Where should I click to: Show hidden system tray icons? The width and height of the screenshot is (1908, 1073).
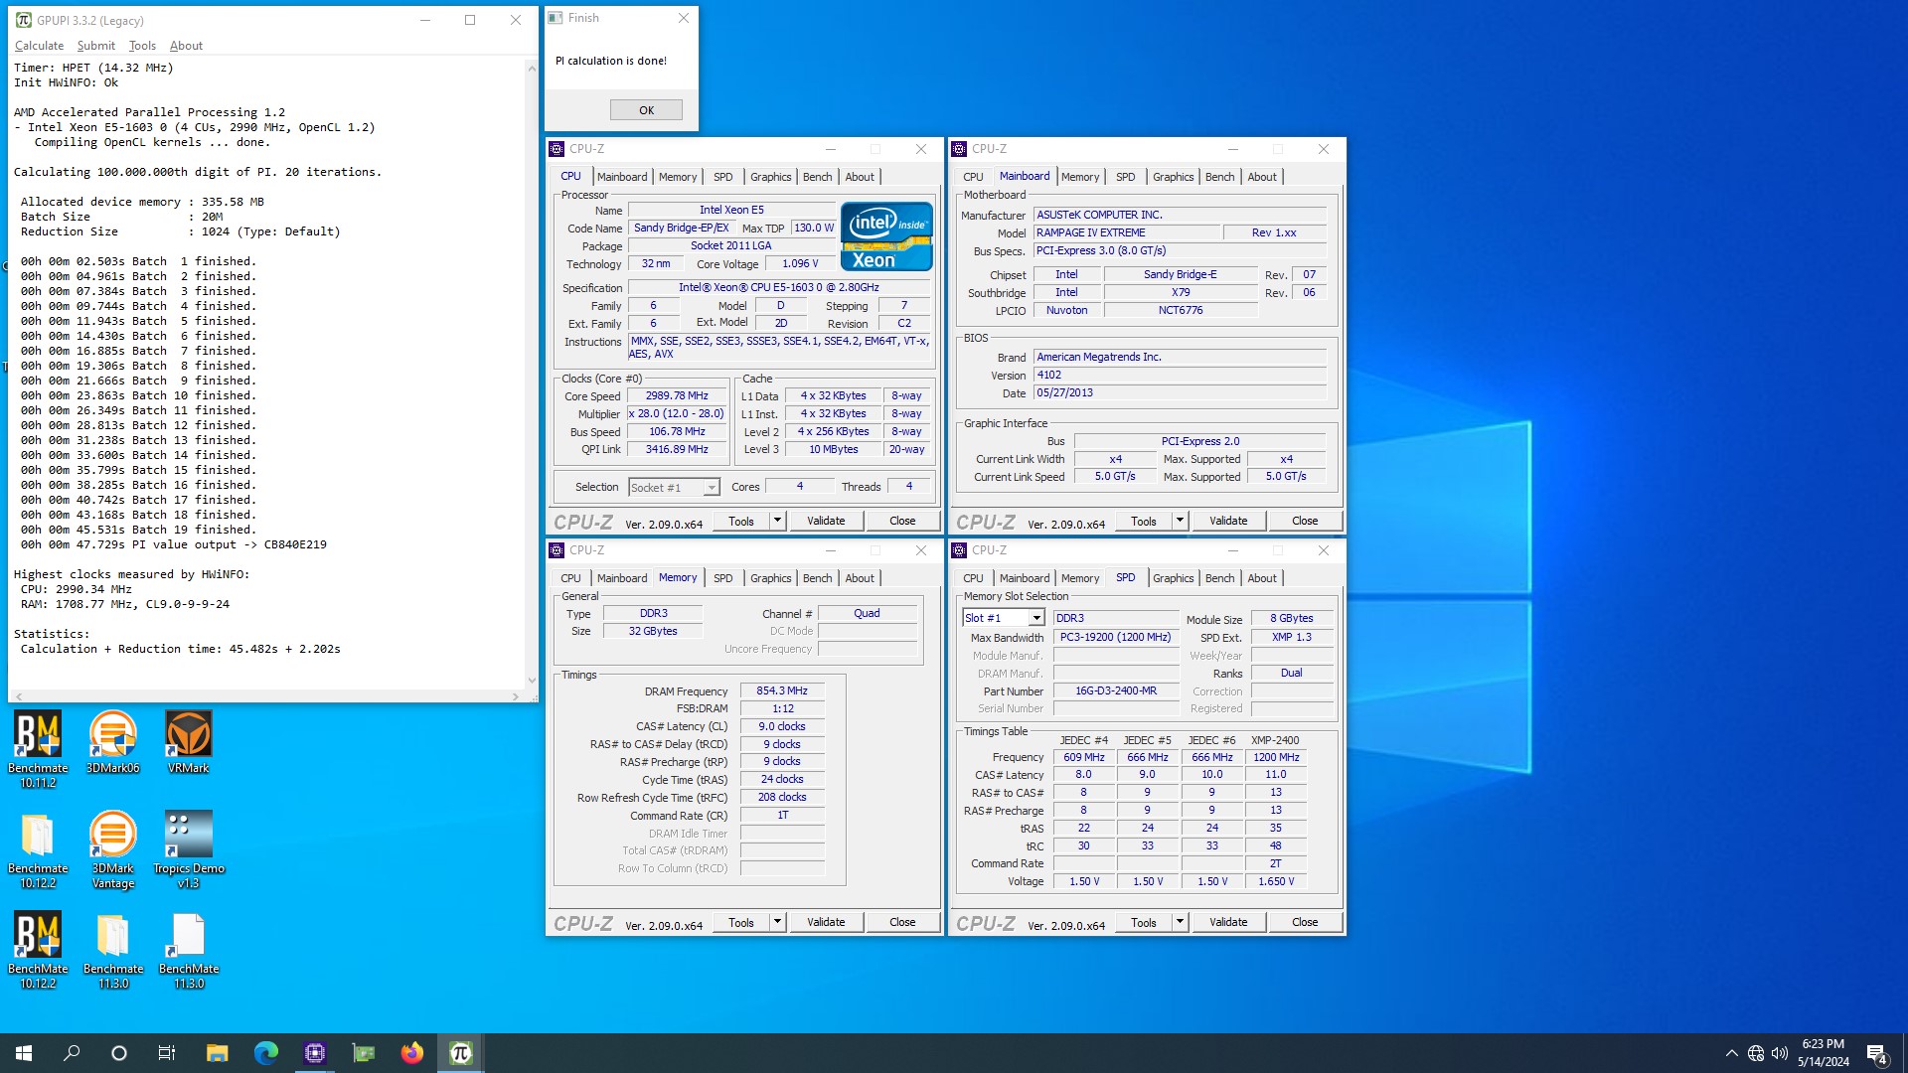coord(1731,1053)
